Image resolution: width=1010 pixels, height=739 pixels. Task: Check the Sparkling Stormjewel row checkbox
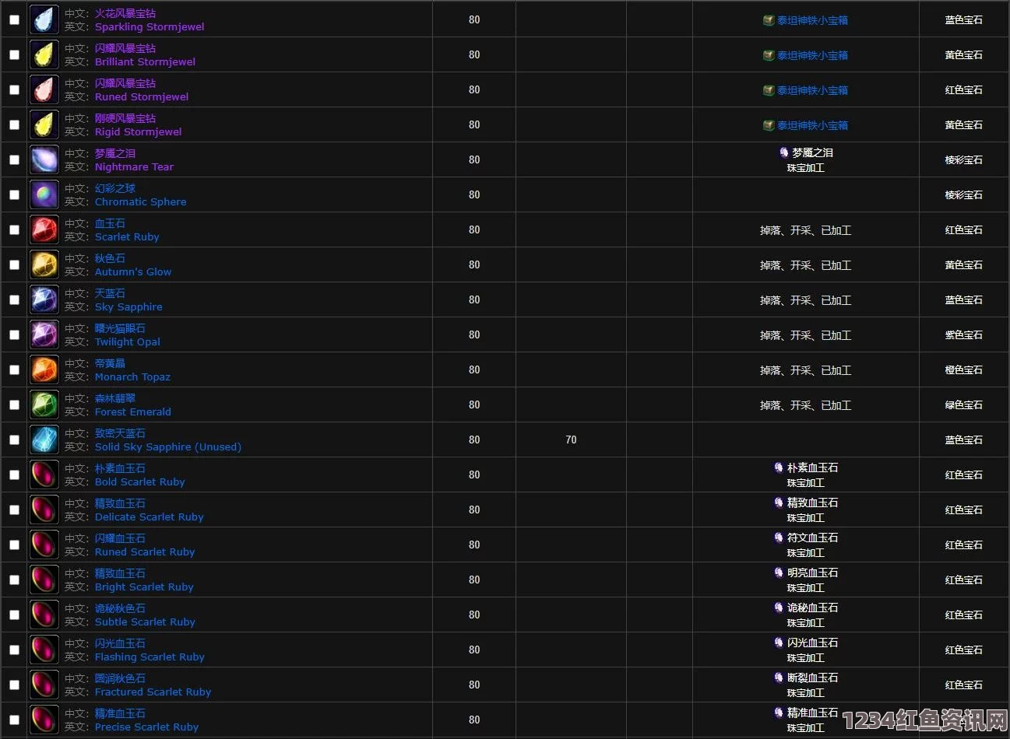pyautogui.click(x=14, y=19)
